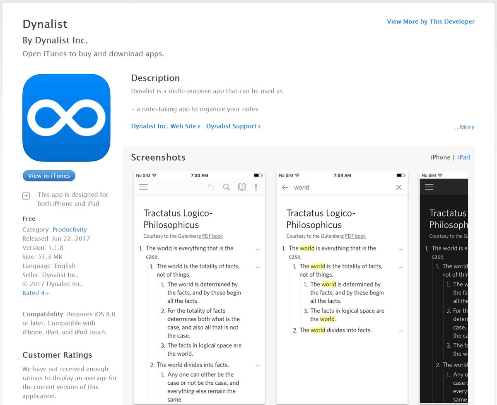Click the open book icon in first screenshot
The image size is (497, 405).
242,187
